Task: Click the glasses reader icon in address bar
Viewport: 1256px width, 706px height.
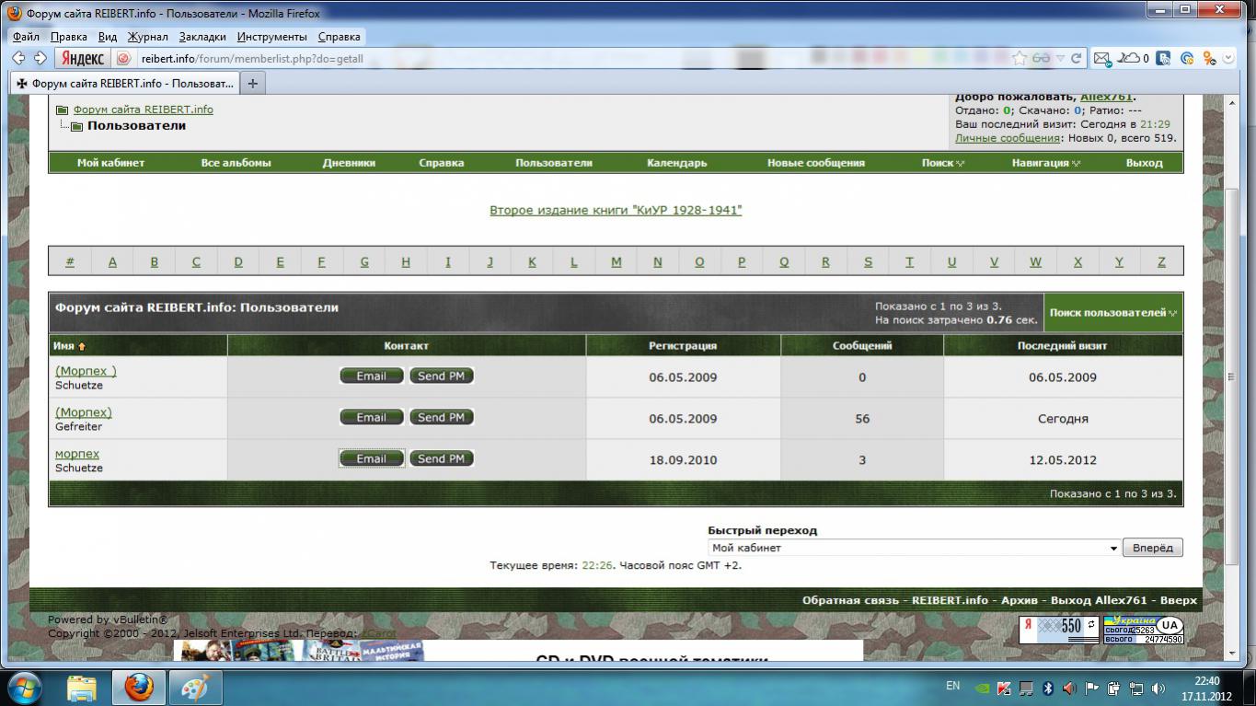Action: 1041,58
